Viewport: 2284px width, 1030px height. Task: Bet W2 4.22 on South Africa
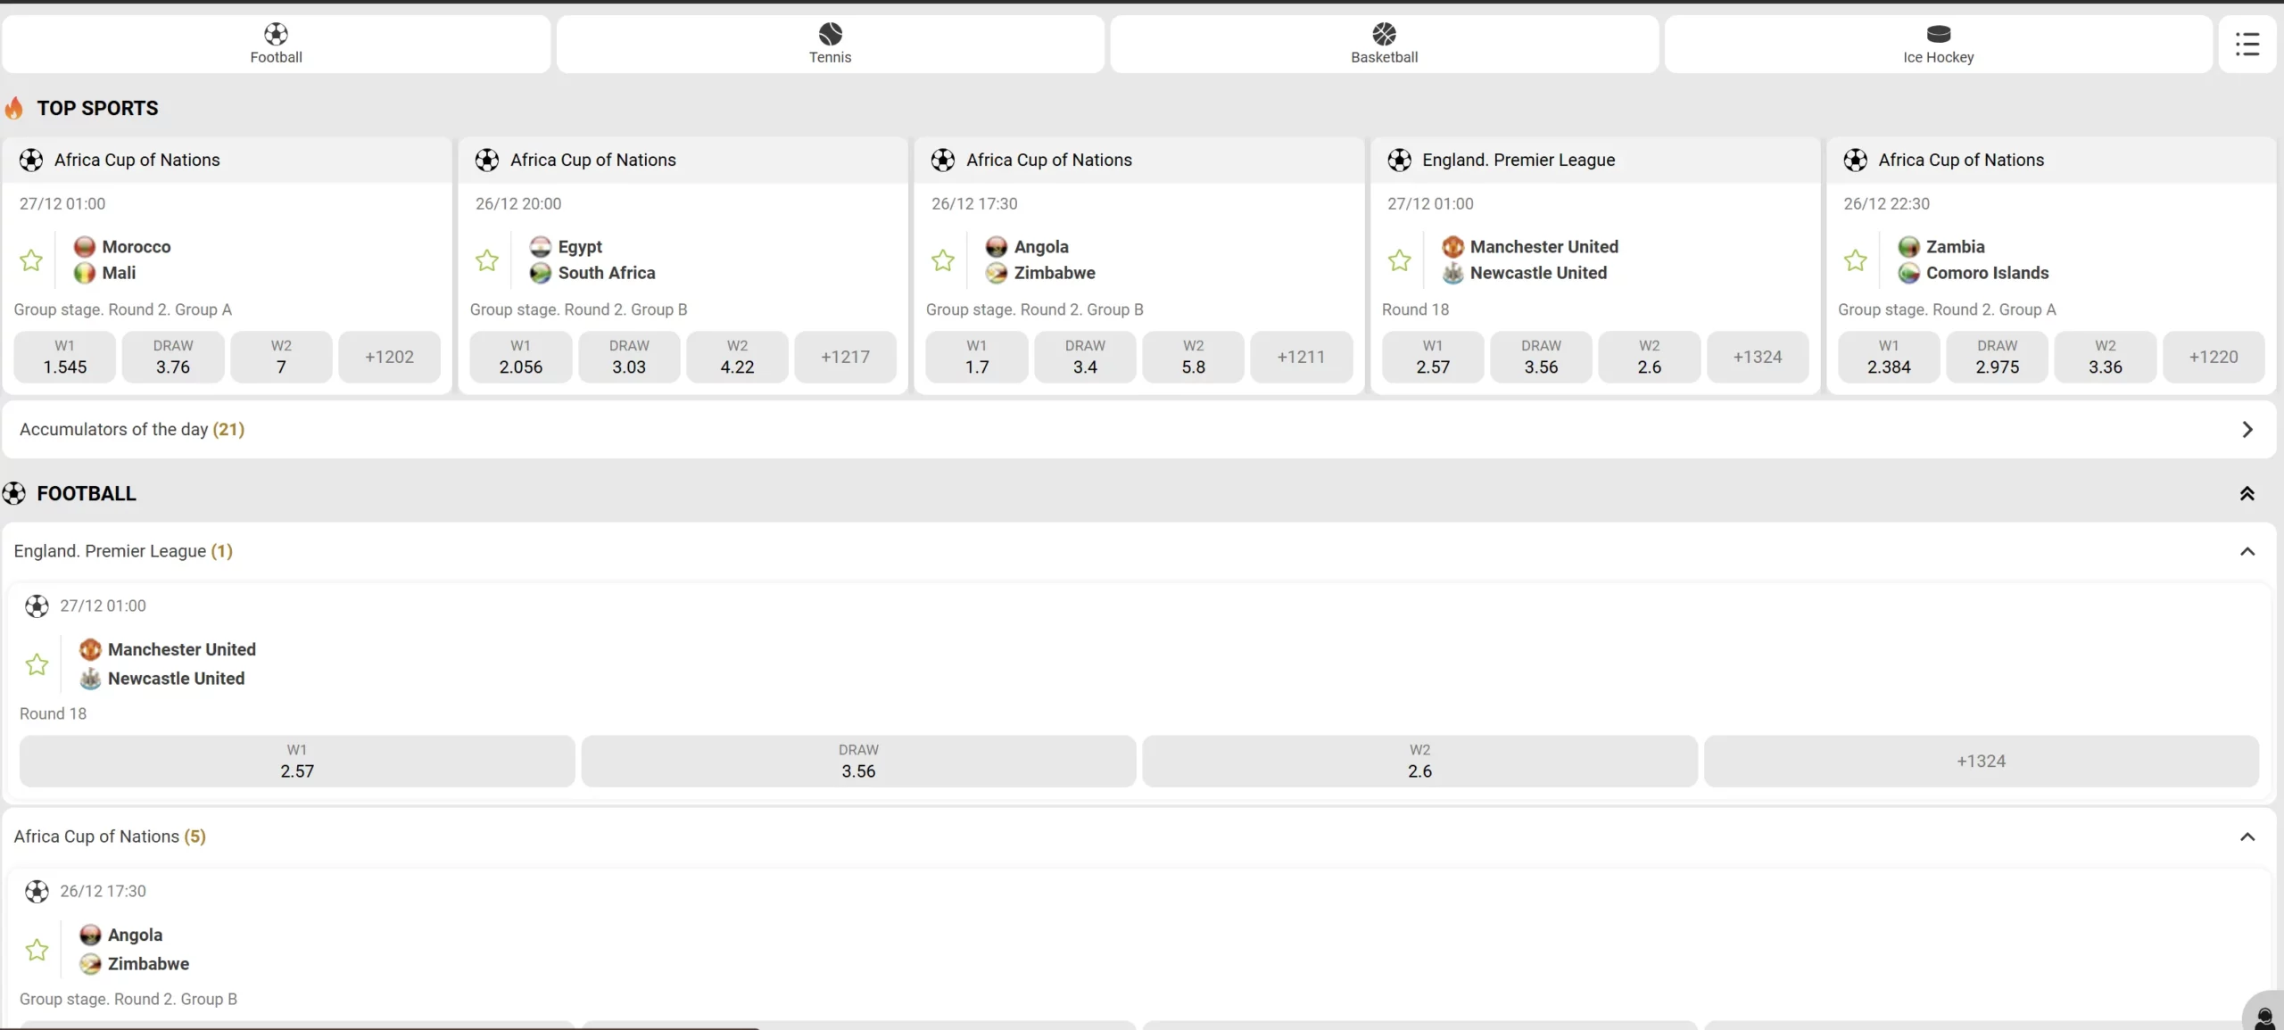click(737, 357)
